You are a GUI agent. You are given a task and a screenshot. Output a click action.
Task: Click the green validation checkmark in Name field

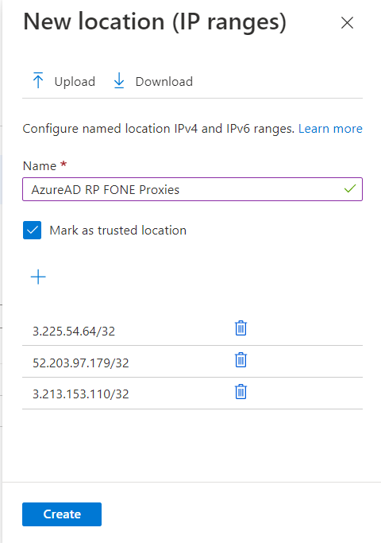click(x=350, y=188)
